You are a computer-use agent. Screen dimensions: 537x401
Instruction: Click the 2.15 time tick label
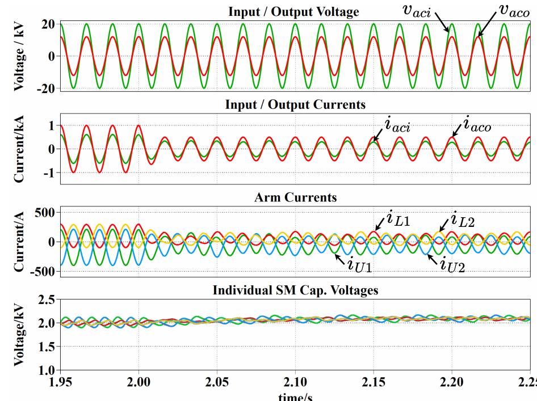(x=374, y=382)
